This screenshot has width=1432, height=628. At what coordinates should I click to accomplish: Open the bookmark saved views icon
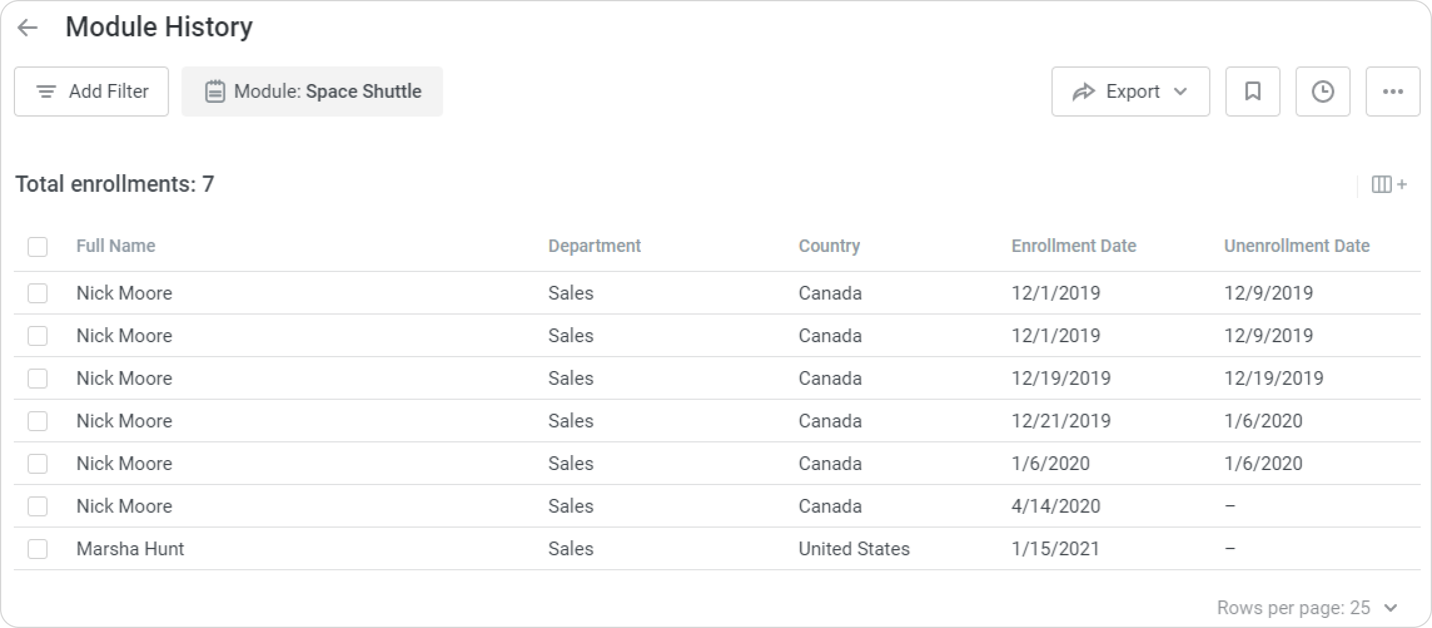(x=1252, y=92)
